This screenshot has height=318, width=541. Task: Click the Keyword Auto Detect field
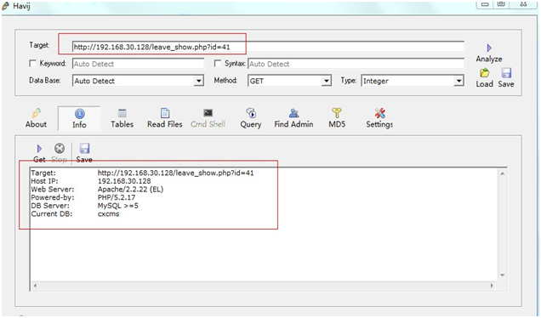(x=138, y=64)
